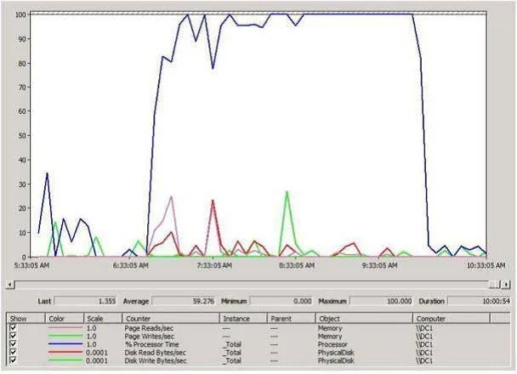Click the Processor object cell
Viewport: 517px width, 374px height.
coord(332,344)
